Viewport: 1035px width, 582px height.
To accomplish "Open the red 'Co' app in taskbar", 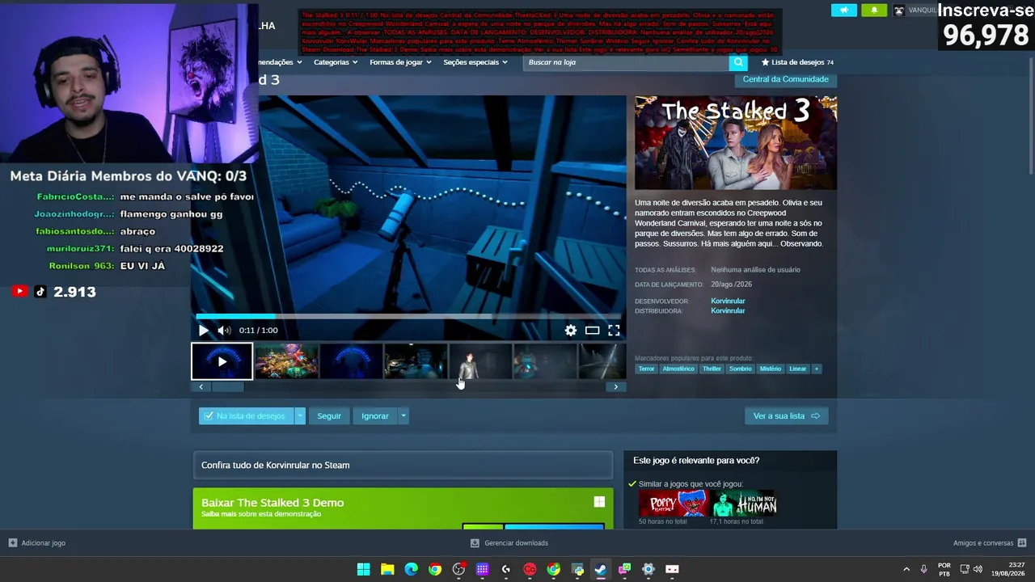I will click(530, 569).
